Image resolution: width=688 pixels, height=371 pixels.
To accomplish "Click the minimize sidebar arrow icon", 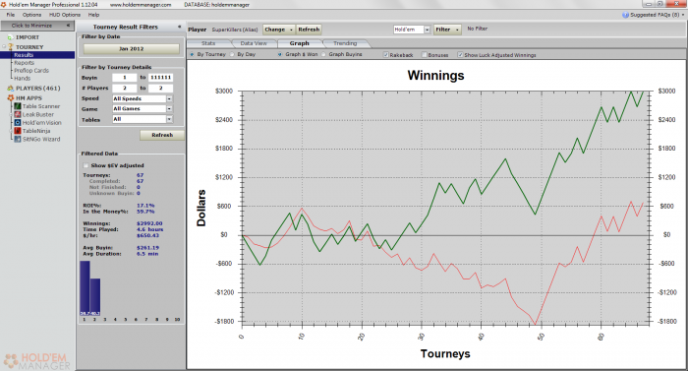I will [68, 26].
